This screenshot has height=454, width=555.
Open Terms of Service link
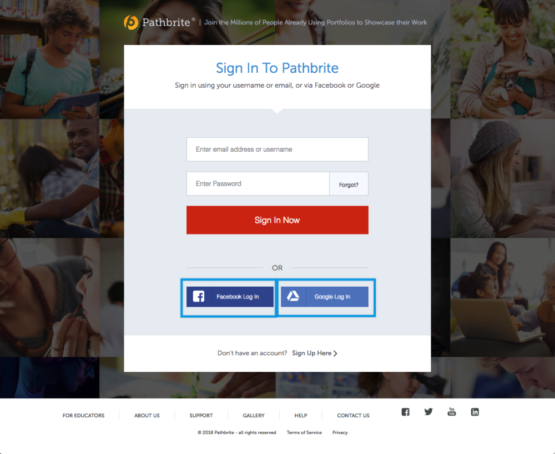[304, 432]
